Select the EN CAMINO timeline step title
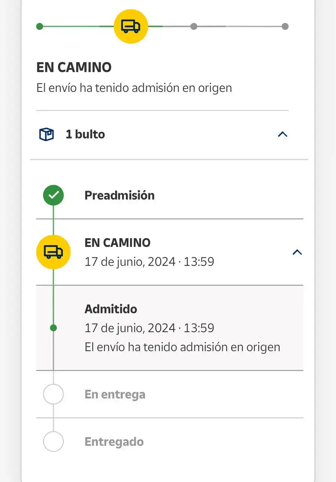The image size is (336, 482). click(x=118, y=243)
